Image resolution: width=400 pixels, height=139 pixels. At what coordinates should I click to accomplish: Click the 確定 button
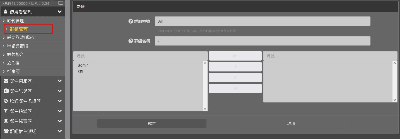(x=152, y=123)
